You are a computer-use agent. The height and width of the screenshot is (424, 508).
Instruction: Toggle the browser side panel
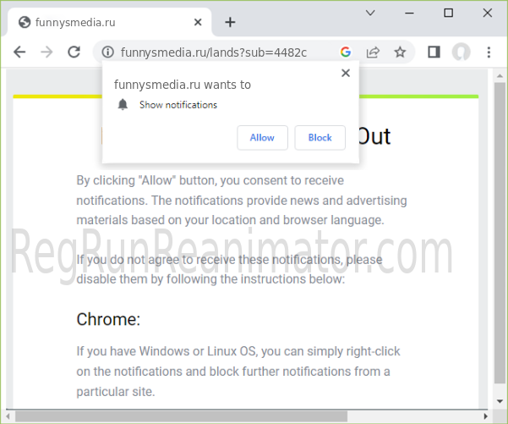coord(434,52)
